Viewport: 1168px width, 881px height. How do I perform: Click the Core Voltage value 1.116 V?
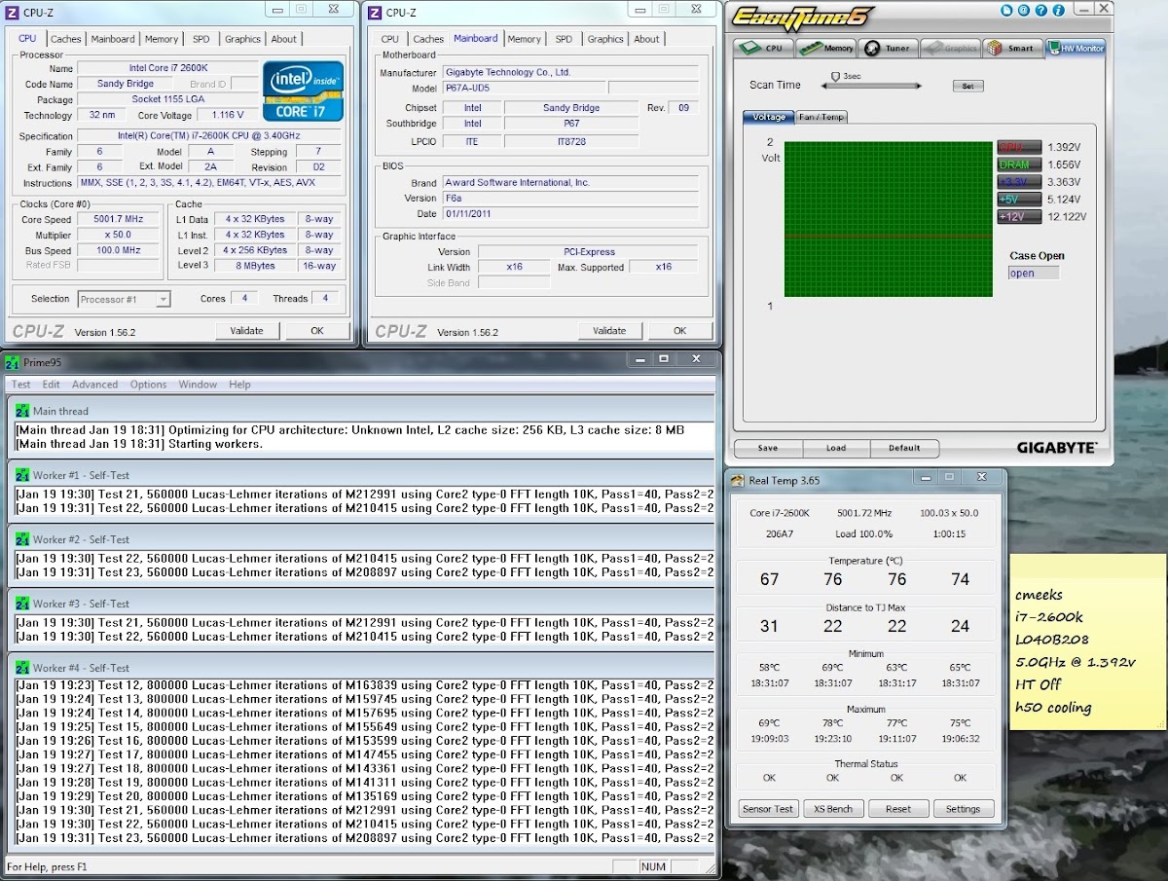click(228, 115)
